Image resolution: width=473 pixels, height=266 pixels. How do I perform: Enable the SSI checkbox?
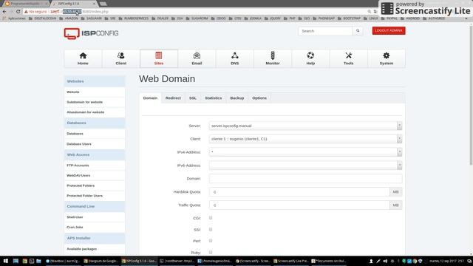click(x=211, y=230)
